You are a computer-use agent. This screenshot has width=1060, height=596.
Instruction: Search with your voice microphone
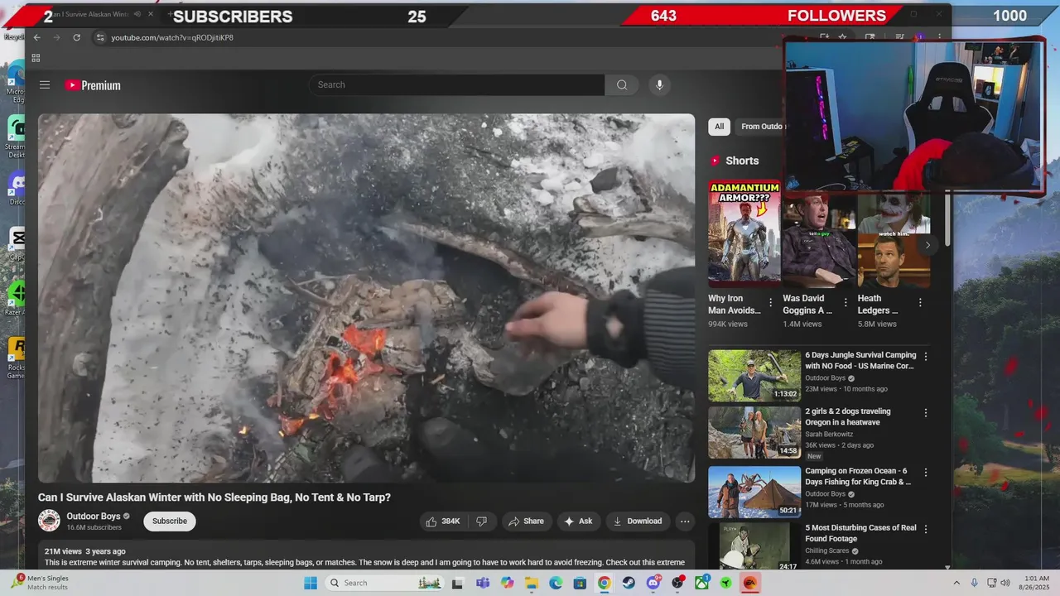(x=659, y=84)
